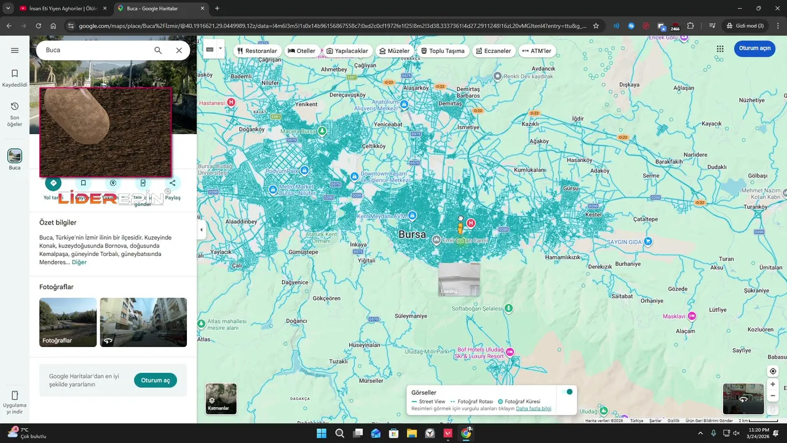Open the Kaydedildi saved places sidebar item
Image resolution: width=787 pixels, height=443 pixels.
15,78
